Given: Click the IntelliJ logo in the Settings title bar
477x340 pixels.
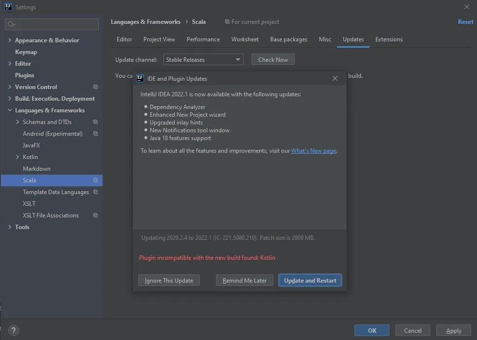Looking at the screenshot, I should pyautogui.click(x=8, y=7).
